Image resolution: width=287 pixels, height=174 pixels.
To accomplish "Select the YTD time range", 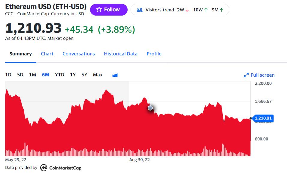I will (59, 75).
